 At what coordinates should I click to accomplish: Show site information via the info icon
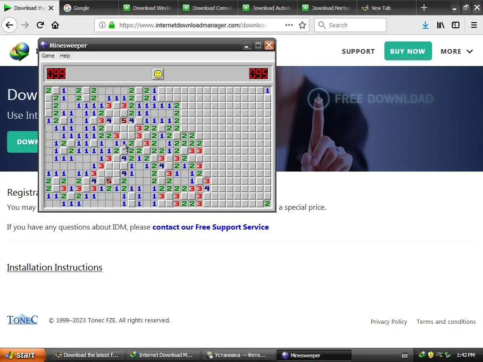(102, 25)
